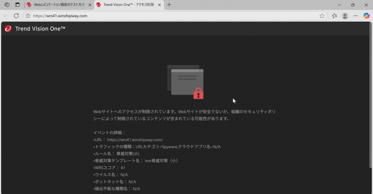Maximize the browser window
The width and height of the screenshot is (373, 194).
(353, 5)
